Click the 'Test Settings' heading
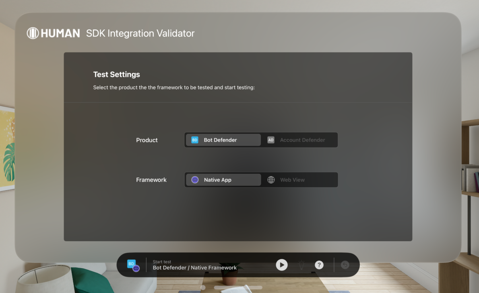The image size is (479, 293). pyautogui.click(x=116, y=74)
